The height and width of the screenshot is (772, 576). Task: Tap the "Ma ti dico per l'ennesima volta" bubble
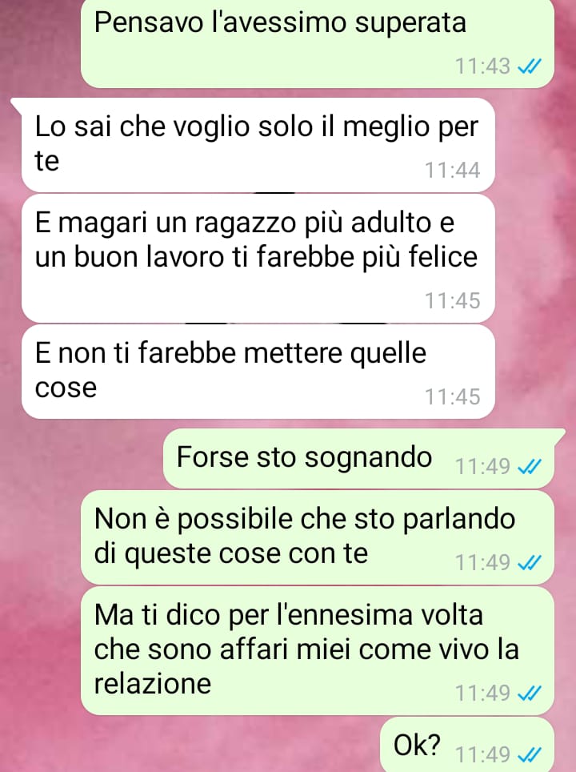[x=318, y=650]
